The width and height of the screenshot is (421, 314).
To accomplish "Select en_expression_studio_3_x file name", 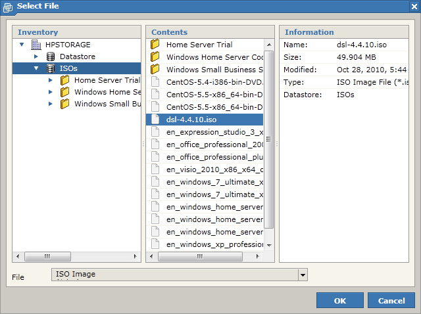I will [x=215, y=132].
